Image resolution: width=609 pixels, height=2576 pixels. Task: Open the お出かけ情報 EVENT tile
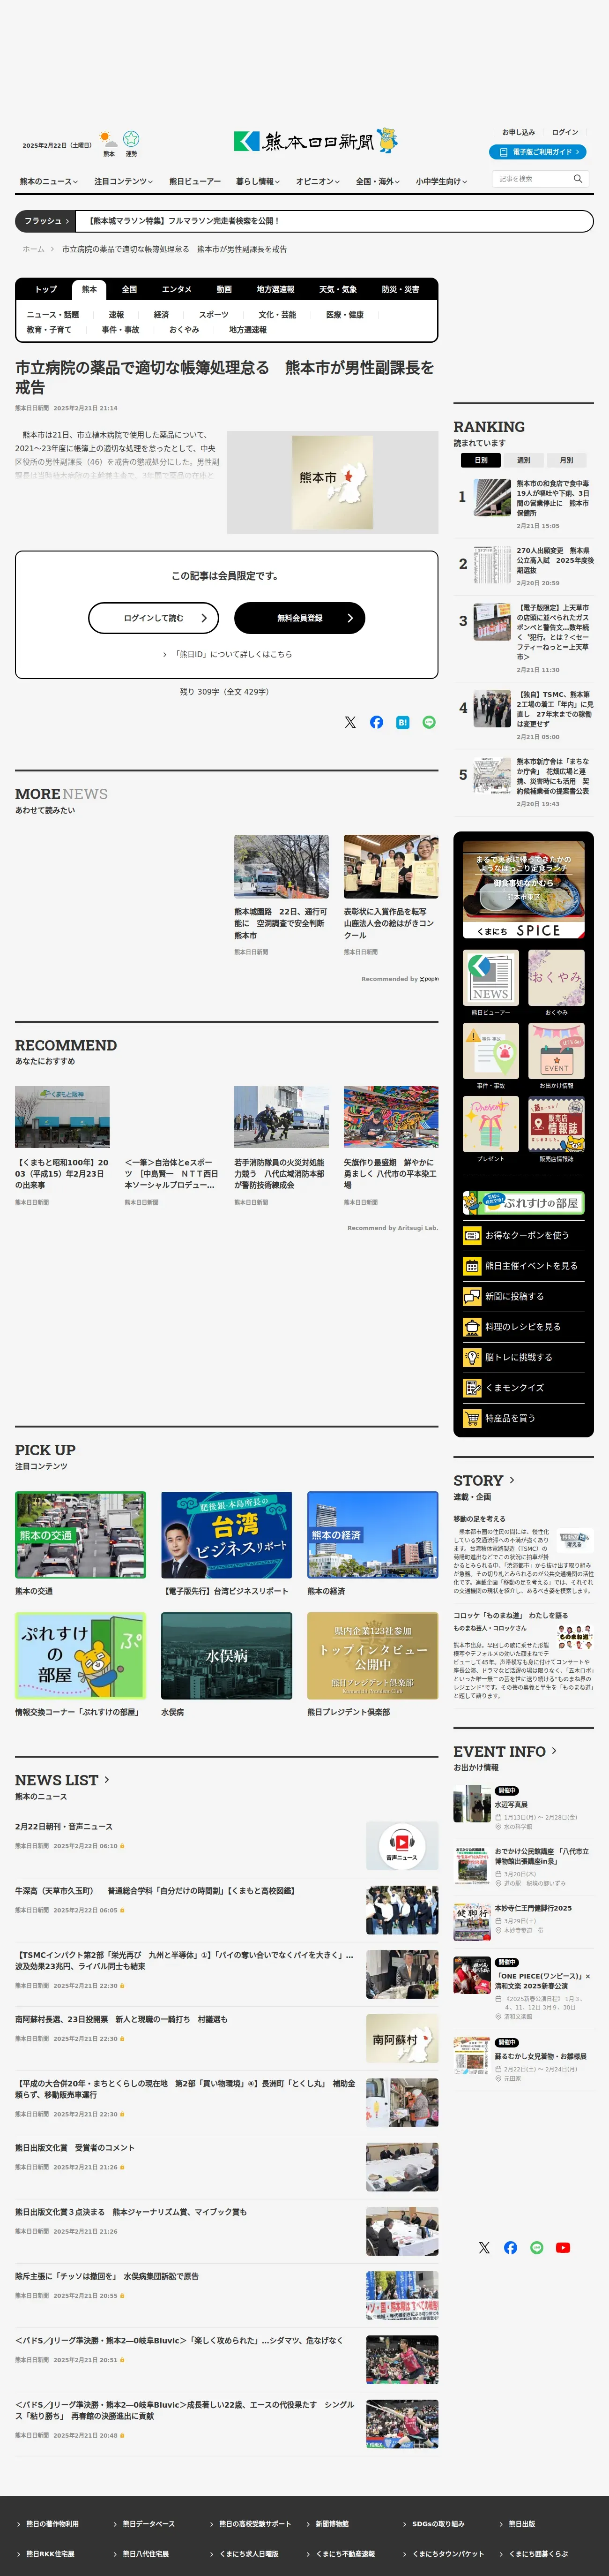(x=556, y=1050)
